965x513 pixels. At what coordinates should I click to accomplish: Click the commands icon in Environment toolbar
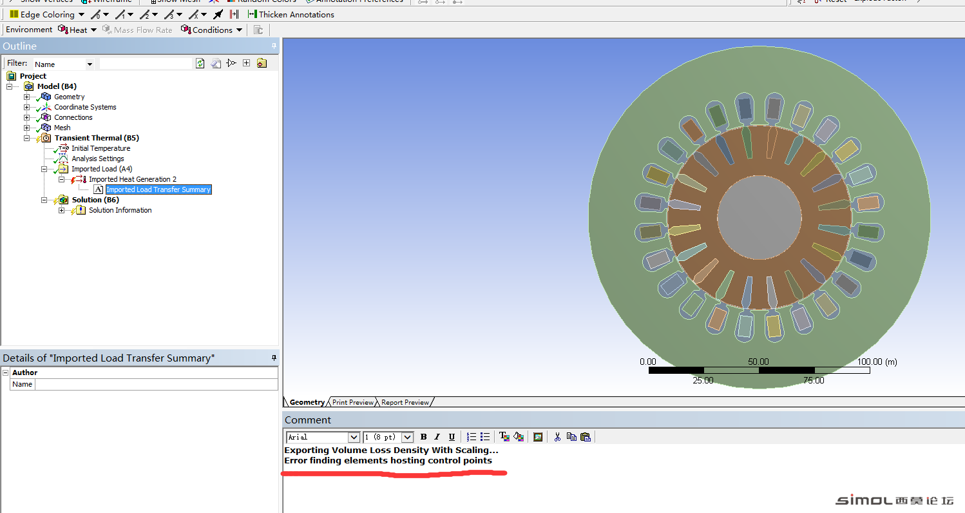(x=258, y=30)
